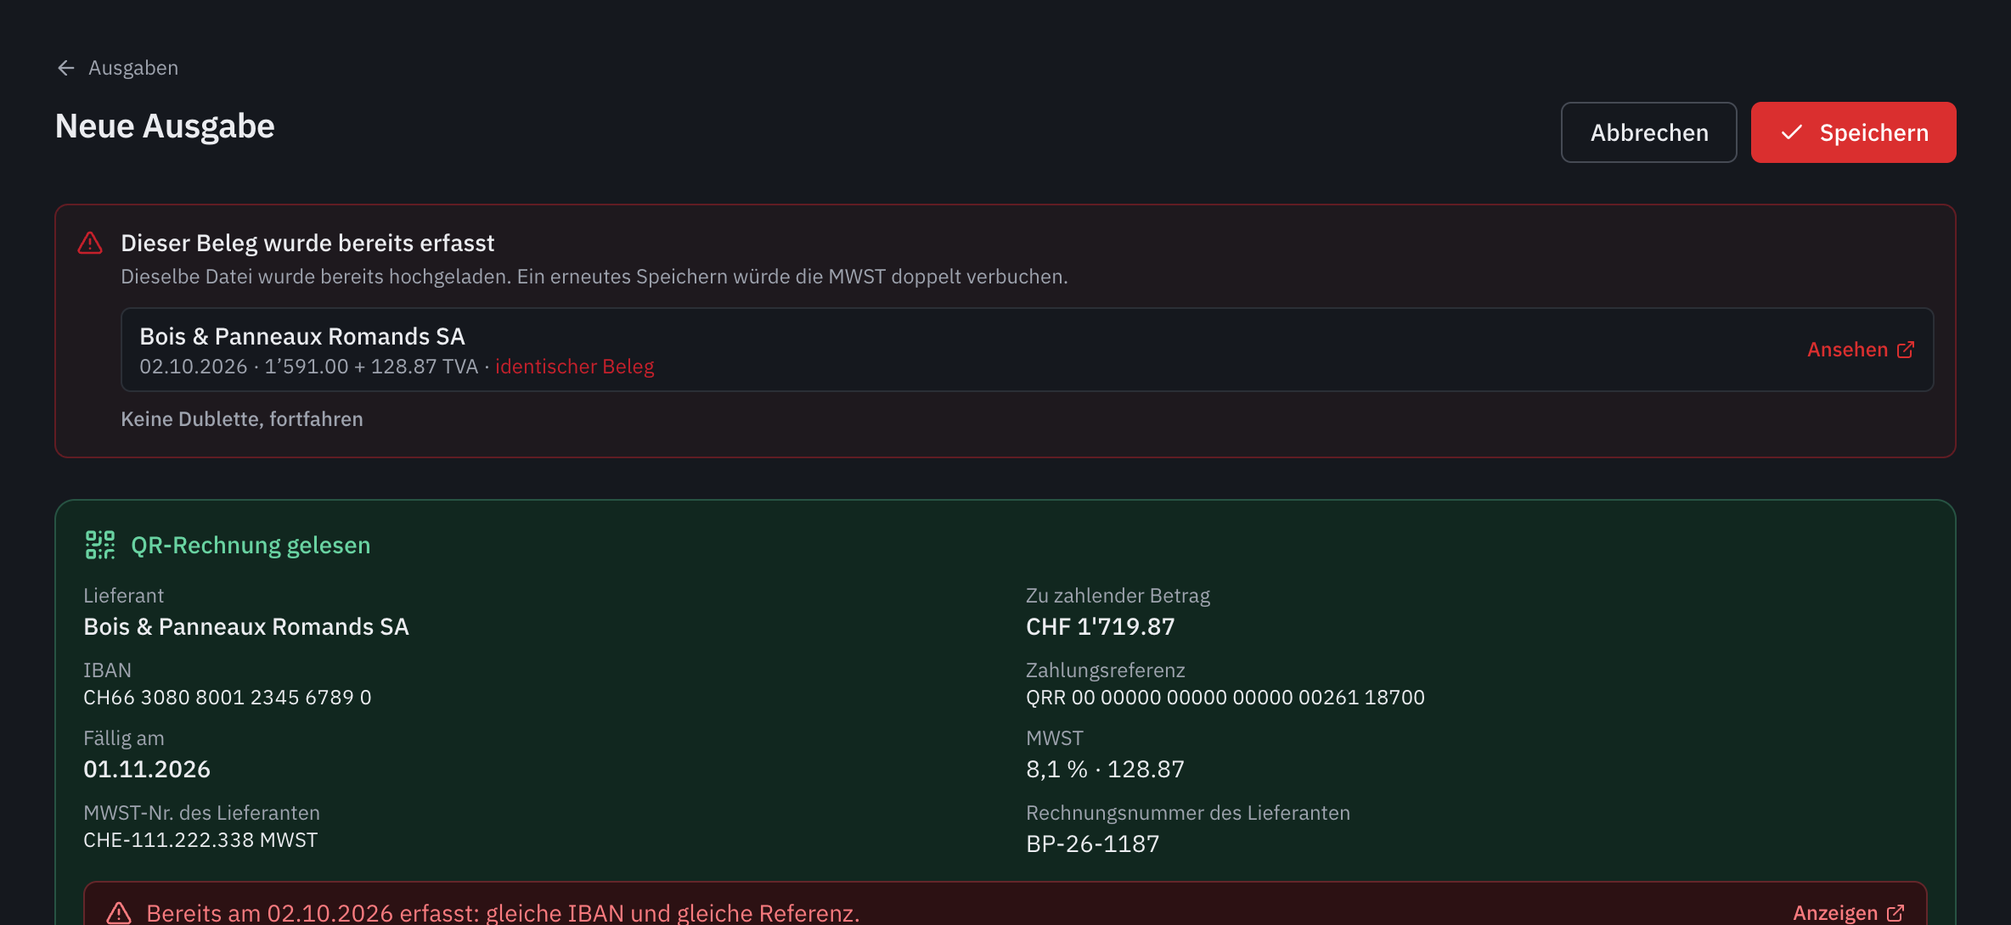Image resolution: width=2011 pixels, height=925 pixels.
Task: Click the invoice number BP-26-1187
Action: click(x=1092, y=844)
